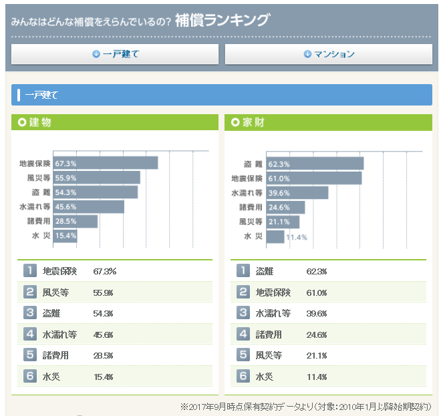Viewport: 443px width, 416px height.
Task: Click the green 家財 panel header
Action: coord(328,122)
